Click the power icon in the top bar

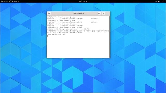[x=162, y=1]
